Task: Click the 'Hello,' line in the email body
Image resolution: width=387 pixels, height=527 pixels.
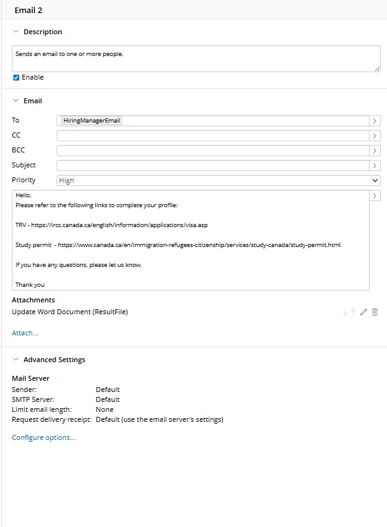Action: pyautogui.click(x=23, y=195)
